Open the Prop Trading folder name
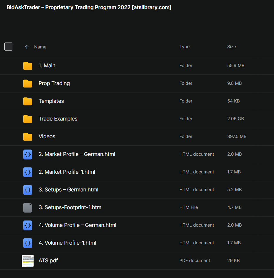 tap(54, 83)
